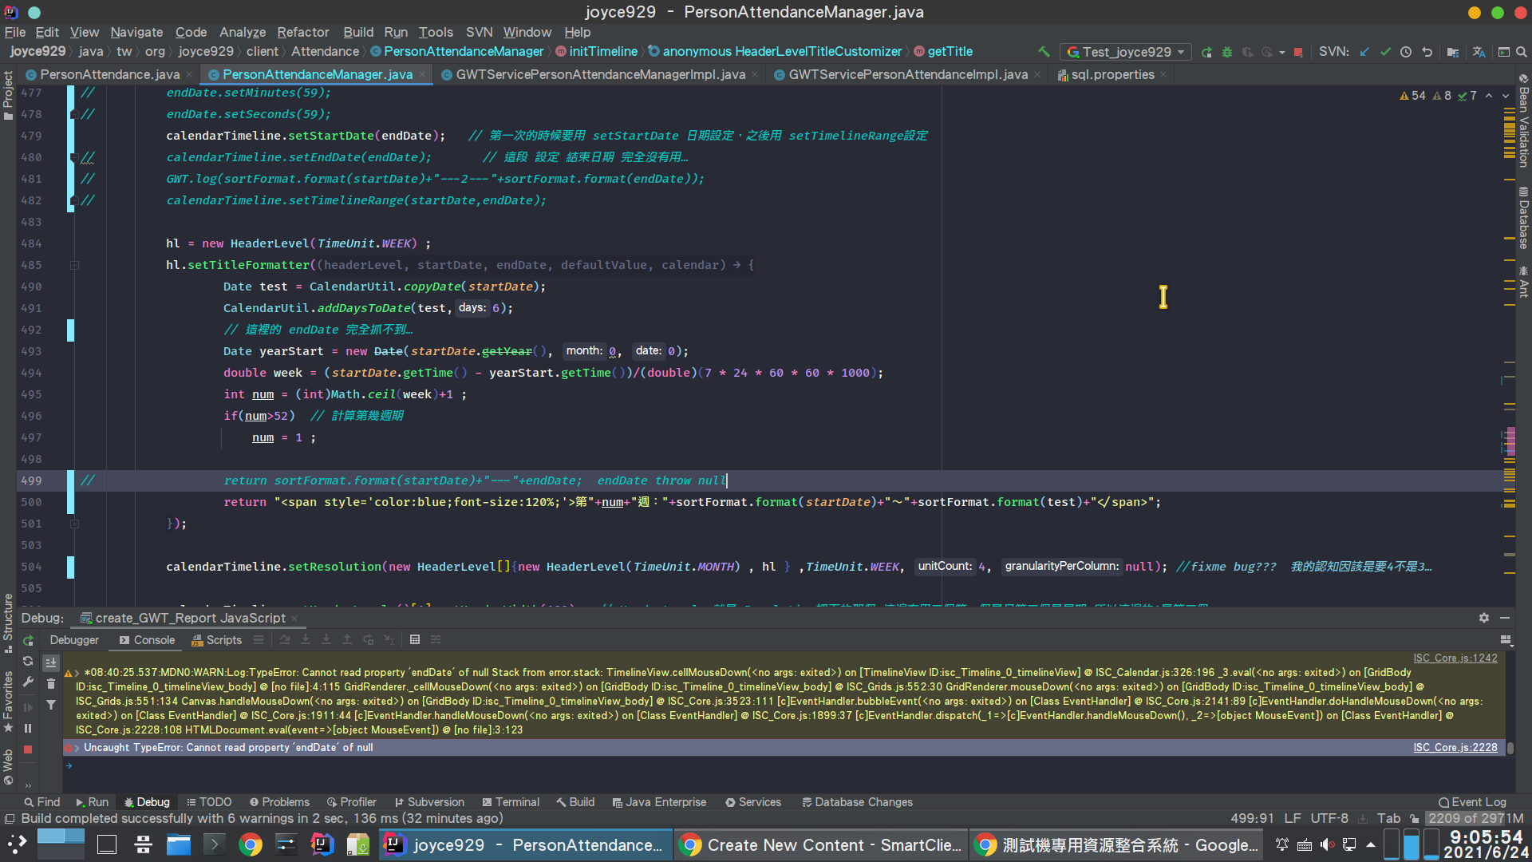Select the Scripts tab

tap(217, 640)
